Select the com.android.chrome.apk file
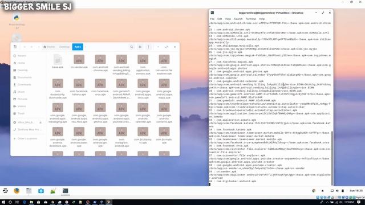Viewport: 365px width, 205px height. pos(100,63)
